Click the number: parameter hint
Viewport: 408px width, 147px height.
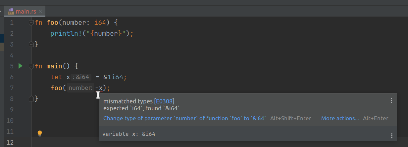coord(81,88)
